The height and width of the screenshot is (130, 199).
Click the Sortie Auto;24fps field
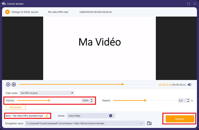point(91,116)
